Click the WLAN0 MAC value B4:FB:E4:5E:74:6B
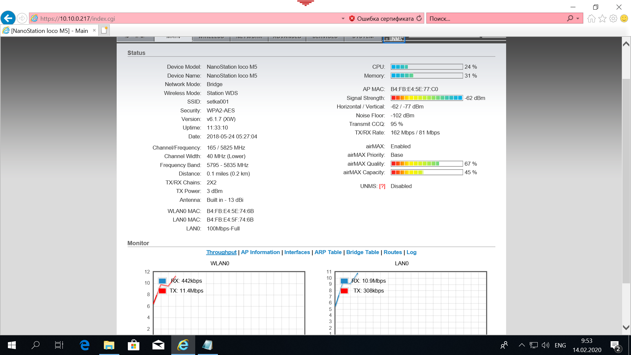631x355 pixels. point(230,211)
